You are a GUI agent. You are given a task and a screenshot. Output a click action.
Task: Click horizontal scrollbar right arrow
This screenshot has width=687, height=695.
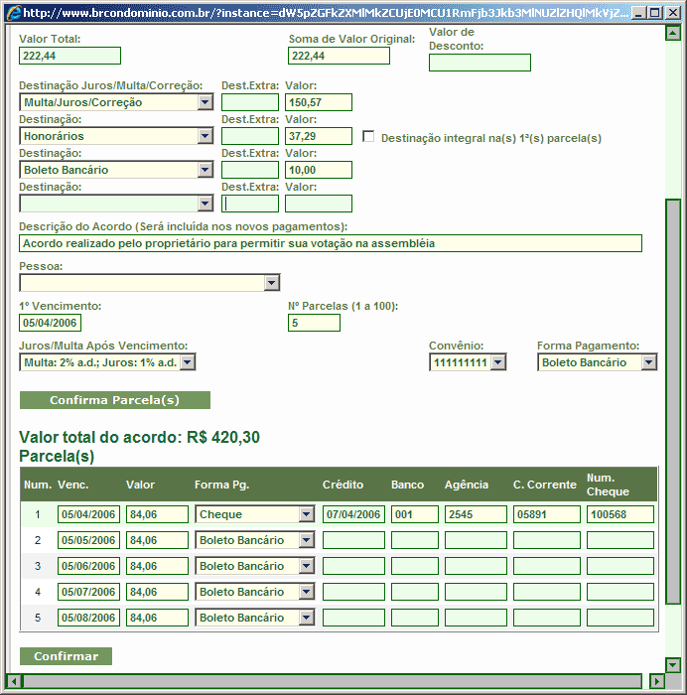tap(657, 681)
